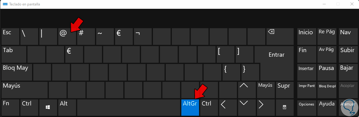Viewport: 359px width, 117px height.
Task: Click the right arrow key
Action: [265, 108]
